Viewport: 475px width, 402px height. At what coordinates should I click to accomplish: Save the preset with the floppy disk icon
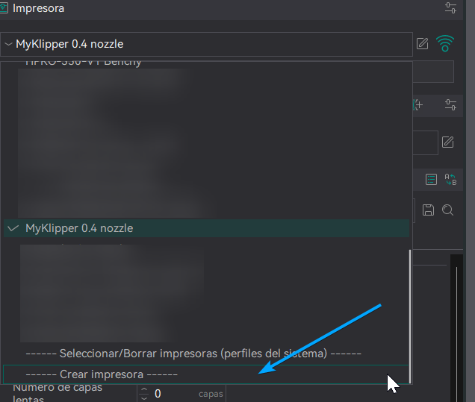click(x=429, y=210)
